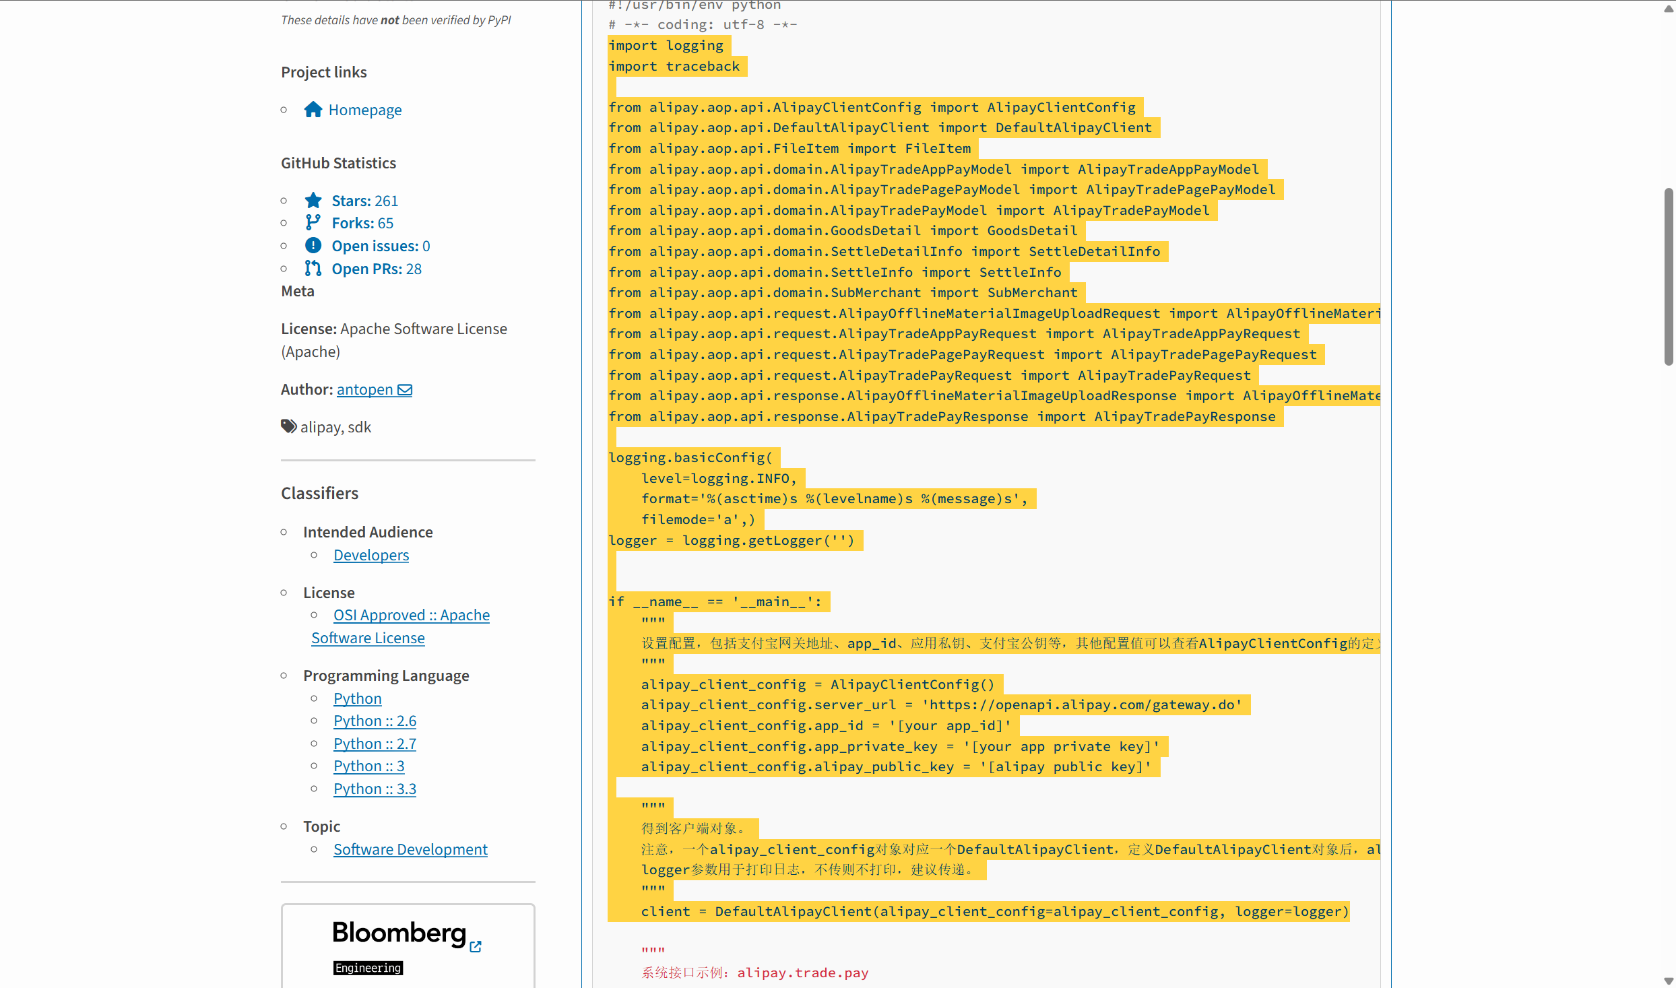Viewport: 1676px width, 988px height.
Task: Click the Forks branch icon
Action: (x=313, y=223)
